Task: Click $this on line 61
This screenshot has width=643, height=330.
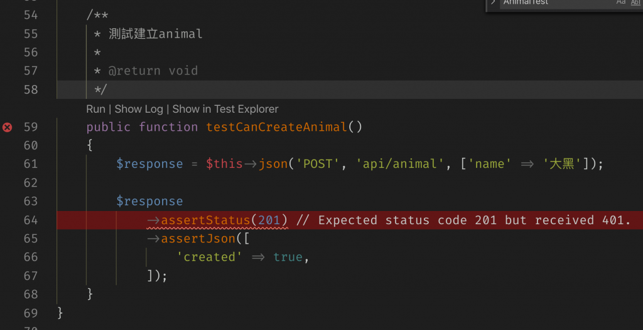Action: coord(224,165)
